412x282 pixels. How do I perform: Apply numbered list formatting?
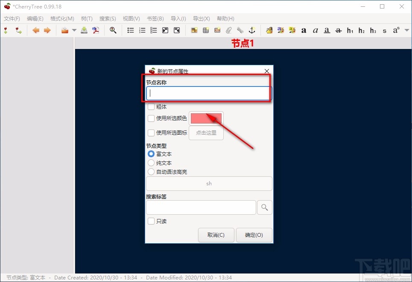coord(142,30)
